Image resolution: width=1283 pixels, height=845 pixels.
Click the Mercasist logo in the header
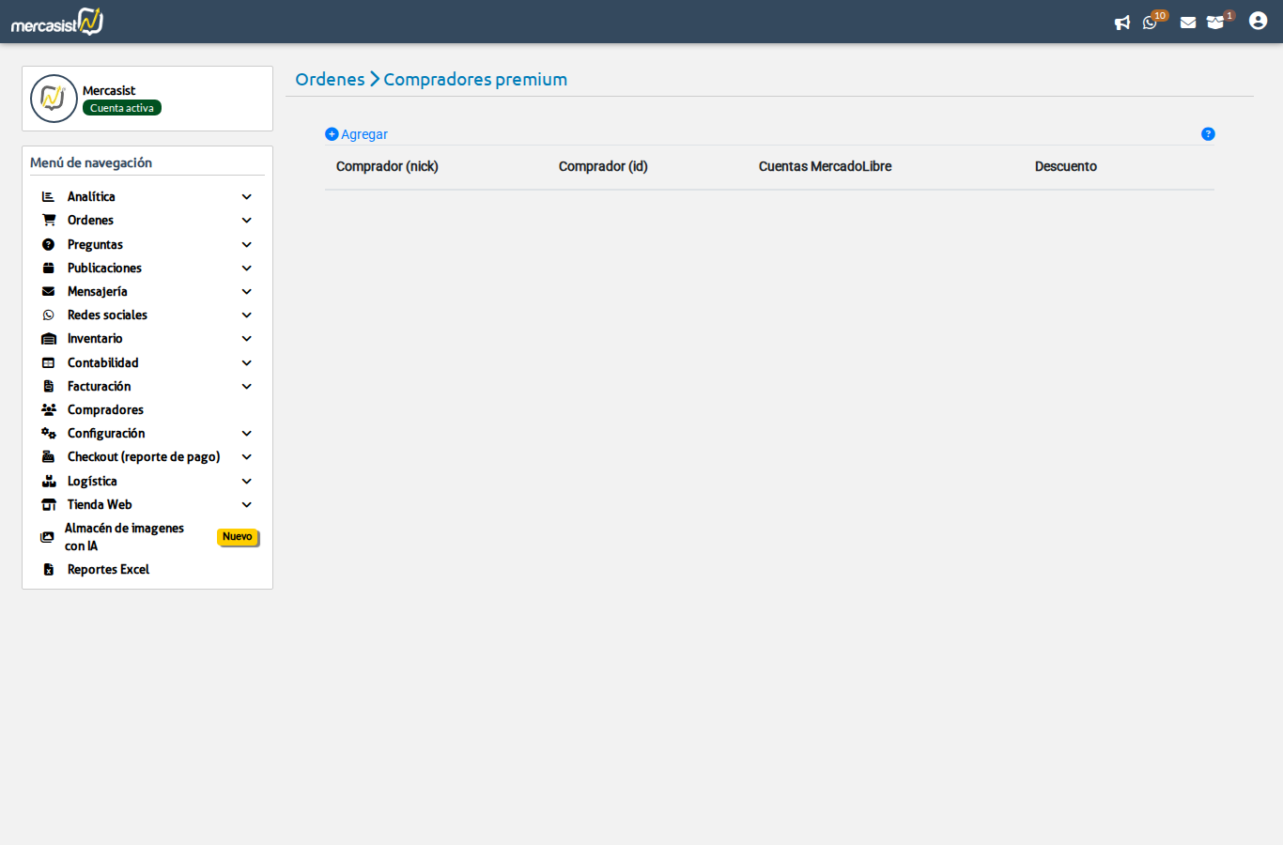55,21
